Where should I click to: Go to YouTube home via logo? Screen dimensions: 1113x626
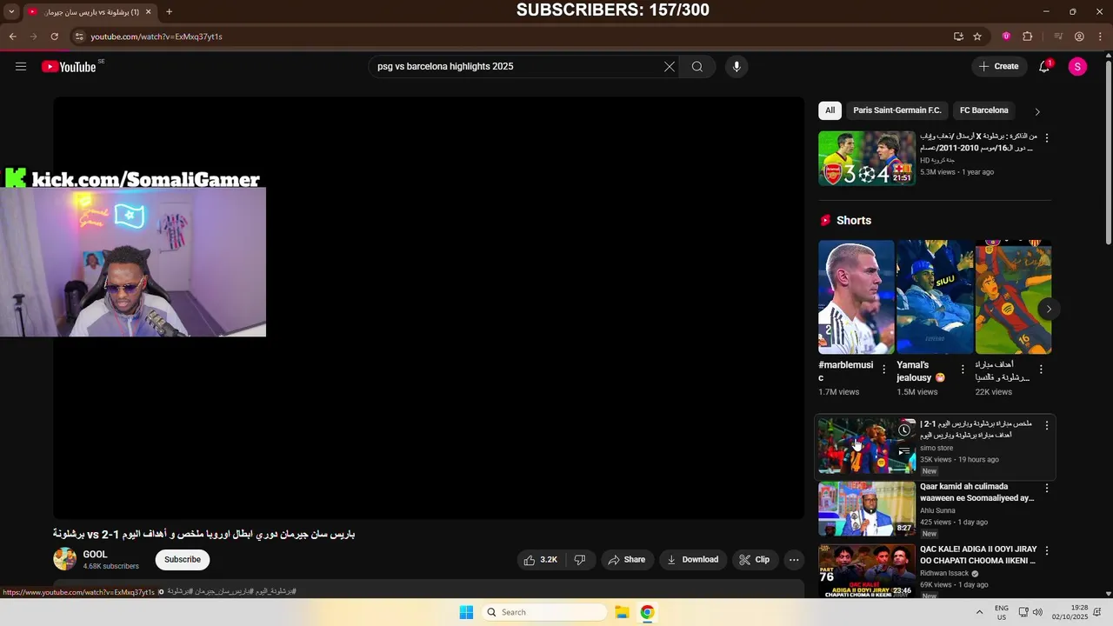pyautogui.click(x=69, y=67)
